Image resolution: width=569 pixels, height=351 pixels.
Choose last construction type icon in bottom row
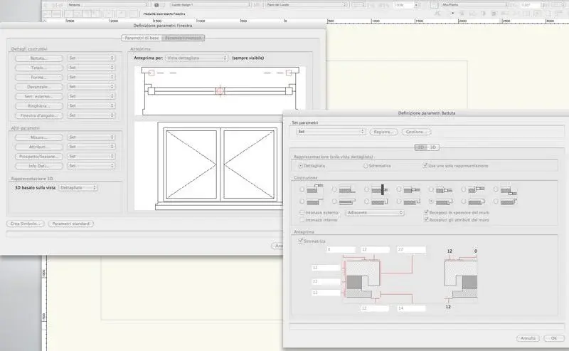[x=506, y=201]
